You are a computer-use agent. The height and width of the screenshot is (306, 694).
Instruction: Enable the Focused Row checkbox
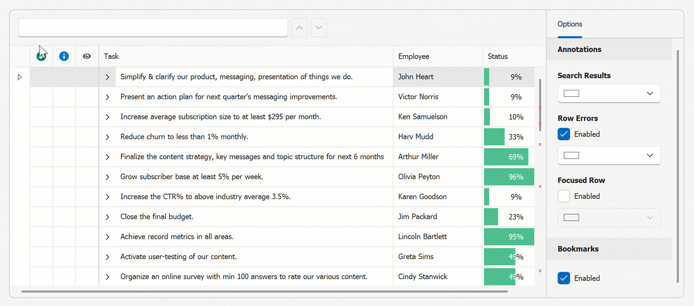pos(564,196)
